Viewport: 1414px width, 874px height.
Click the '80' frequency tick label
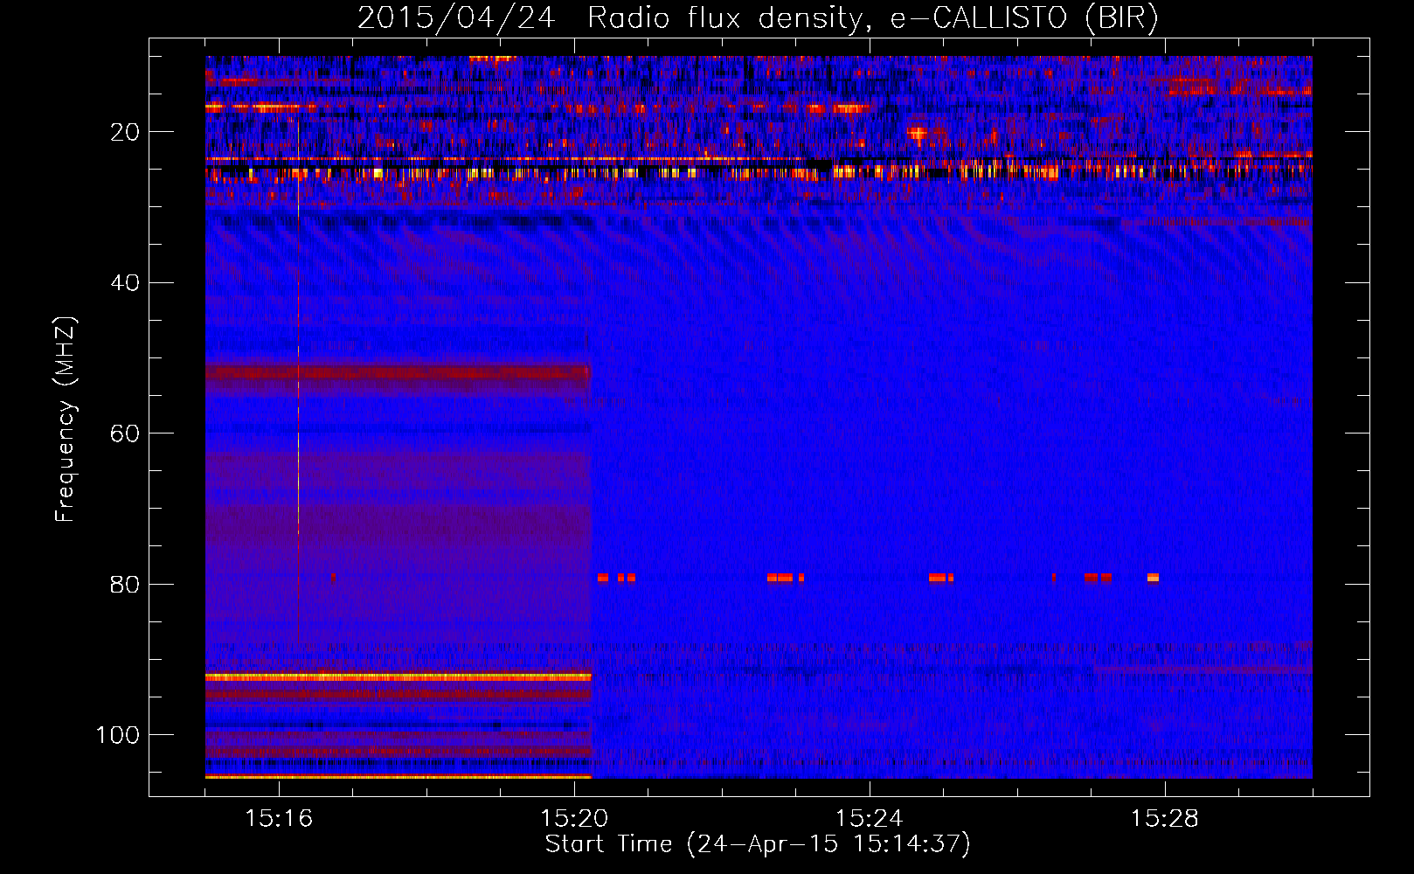tap(125, 584)
